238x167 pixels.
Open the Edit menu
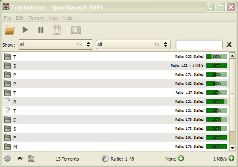[20, 18]
